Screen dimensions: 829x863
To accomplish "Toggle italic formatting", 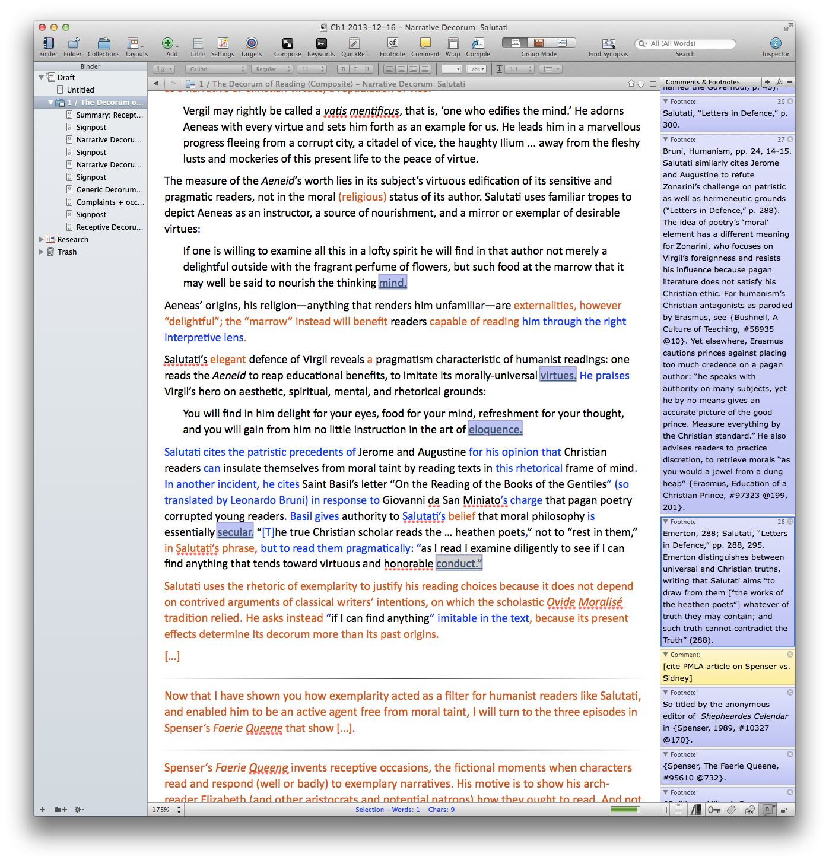I will [x=355, y=69].
